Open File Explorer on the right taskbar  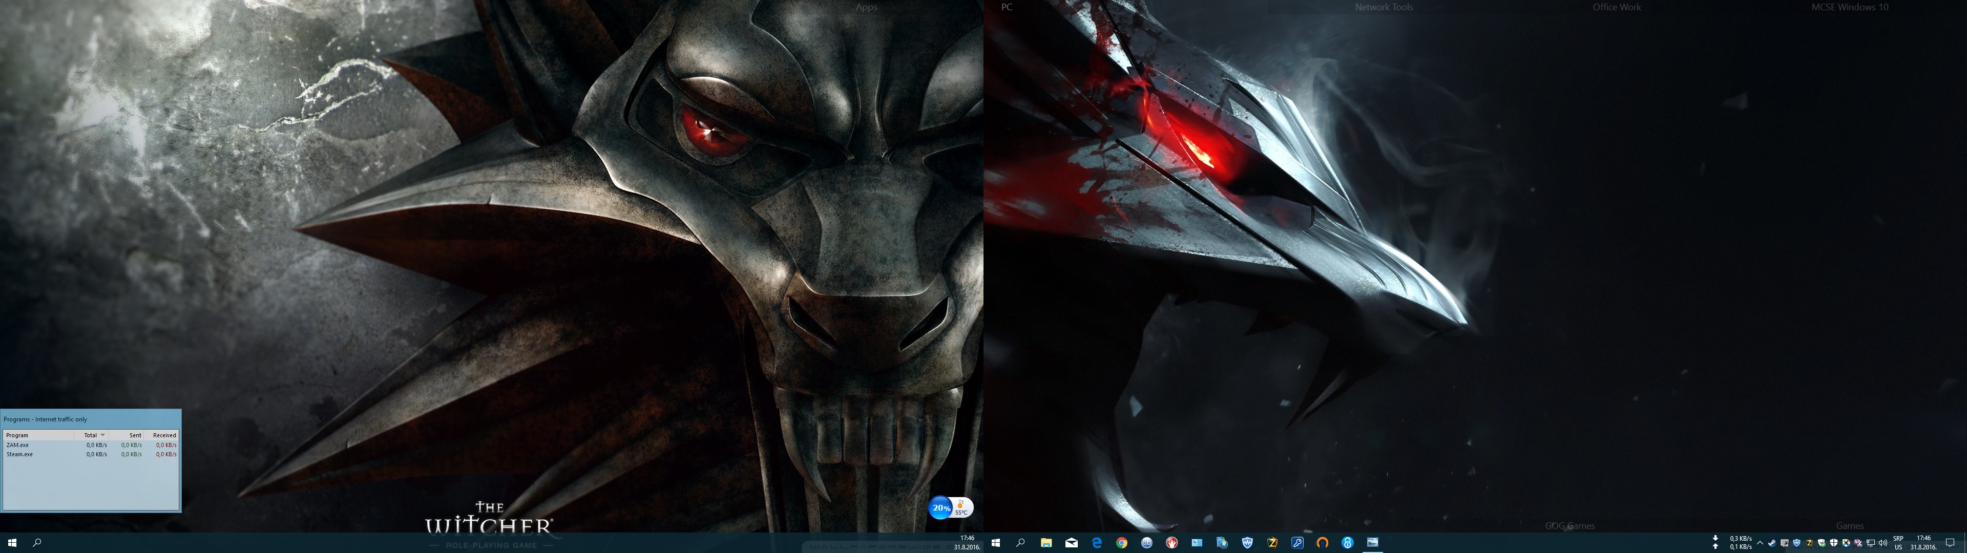pyautogui.click(x=1047, y=543)
